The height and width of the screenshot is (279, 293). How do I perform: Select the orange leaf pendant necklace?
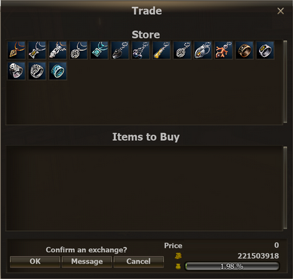click(x=17, y=50)
